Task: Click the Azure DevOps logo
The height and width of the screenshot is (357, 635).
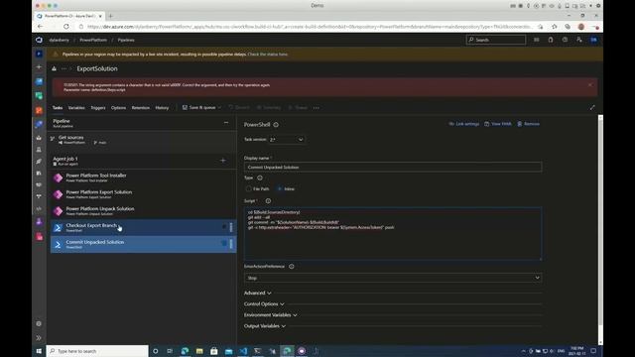Action: (39, 40)
